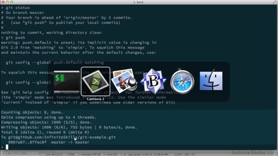
Task: Close the bash terminal window
Action: 3,2
